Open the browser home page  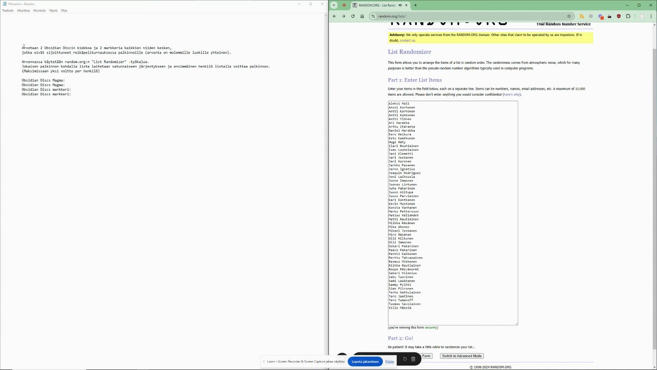[x=362, y=16]
